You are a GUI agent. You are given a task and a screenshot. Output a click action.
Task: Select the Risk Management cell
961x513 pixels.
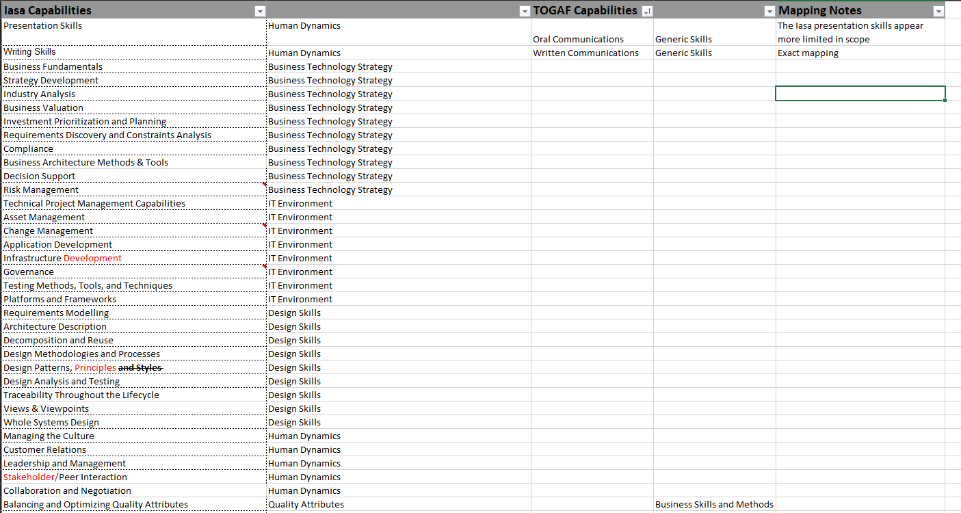click(x=133, y=189)
